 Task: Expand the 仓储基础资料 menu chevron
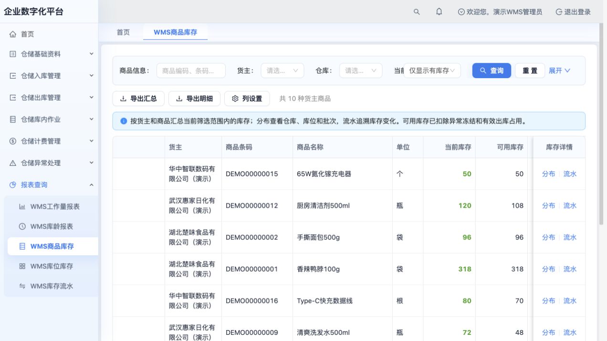tap(92, 54)
